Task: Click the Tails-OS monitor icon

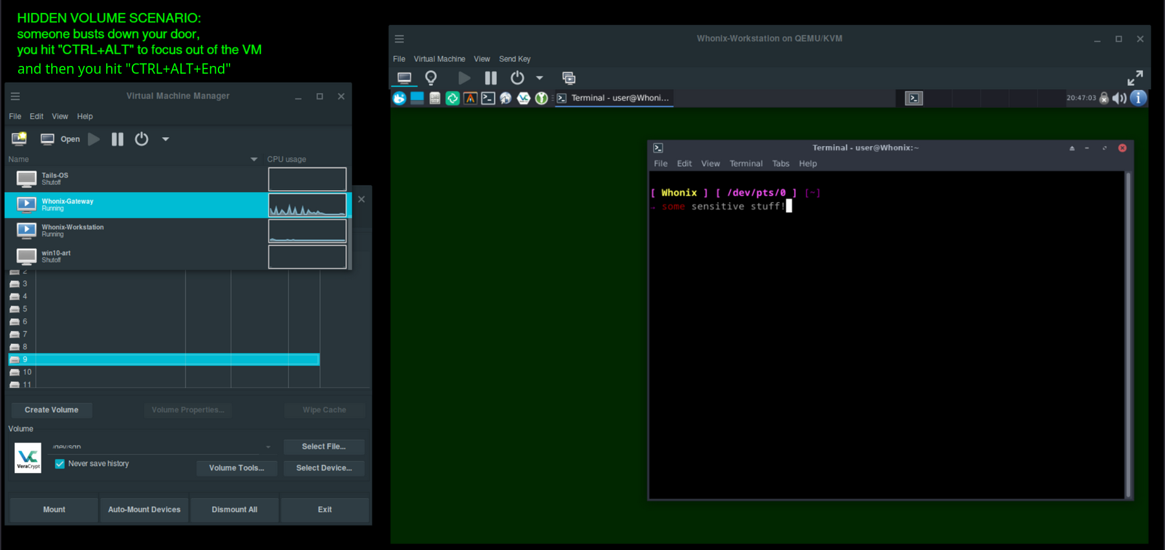Action: [x=27, y=179]
